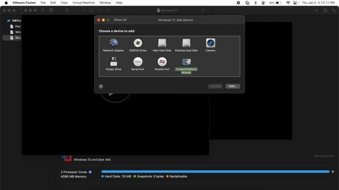Click the Windows 10 and later x64 label
Screen dimensions: 339x190
[x=92, y=159]
